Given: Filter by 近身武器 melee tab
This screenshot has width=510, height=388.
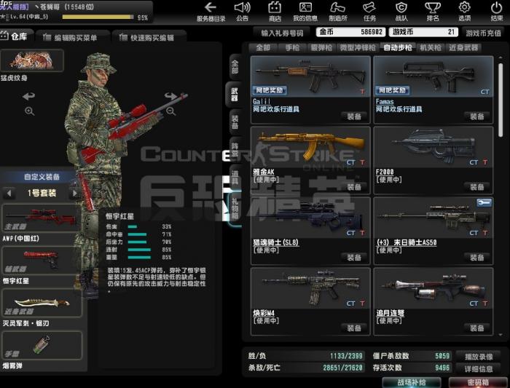Looking at the screenshot, I should coord(463,48).
